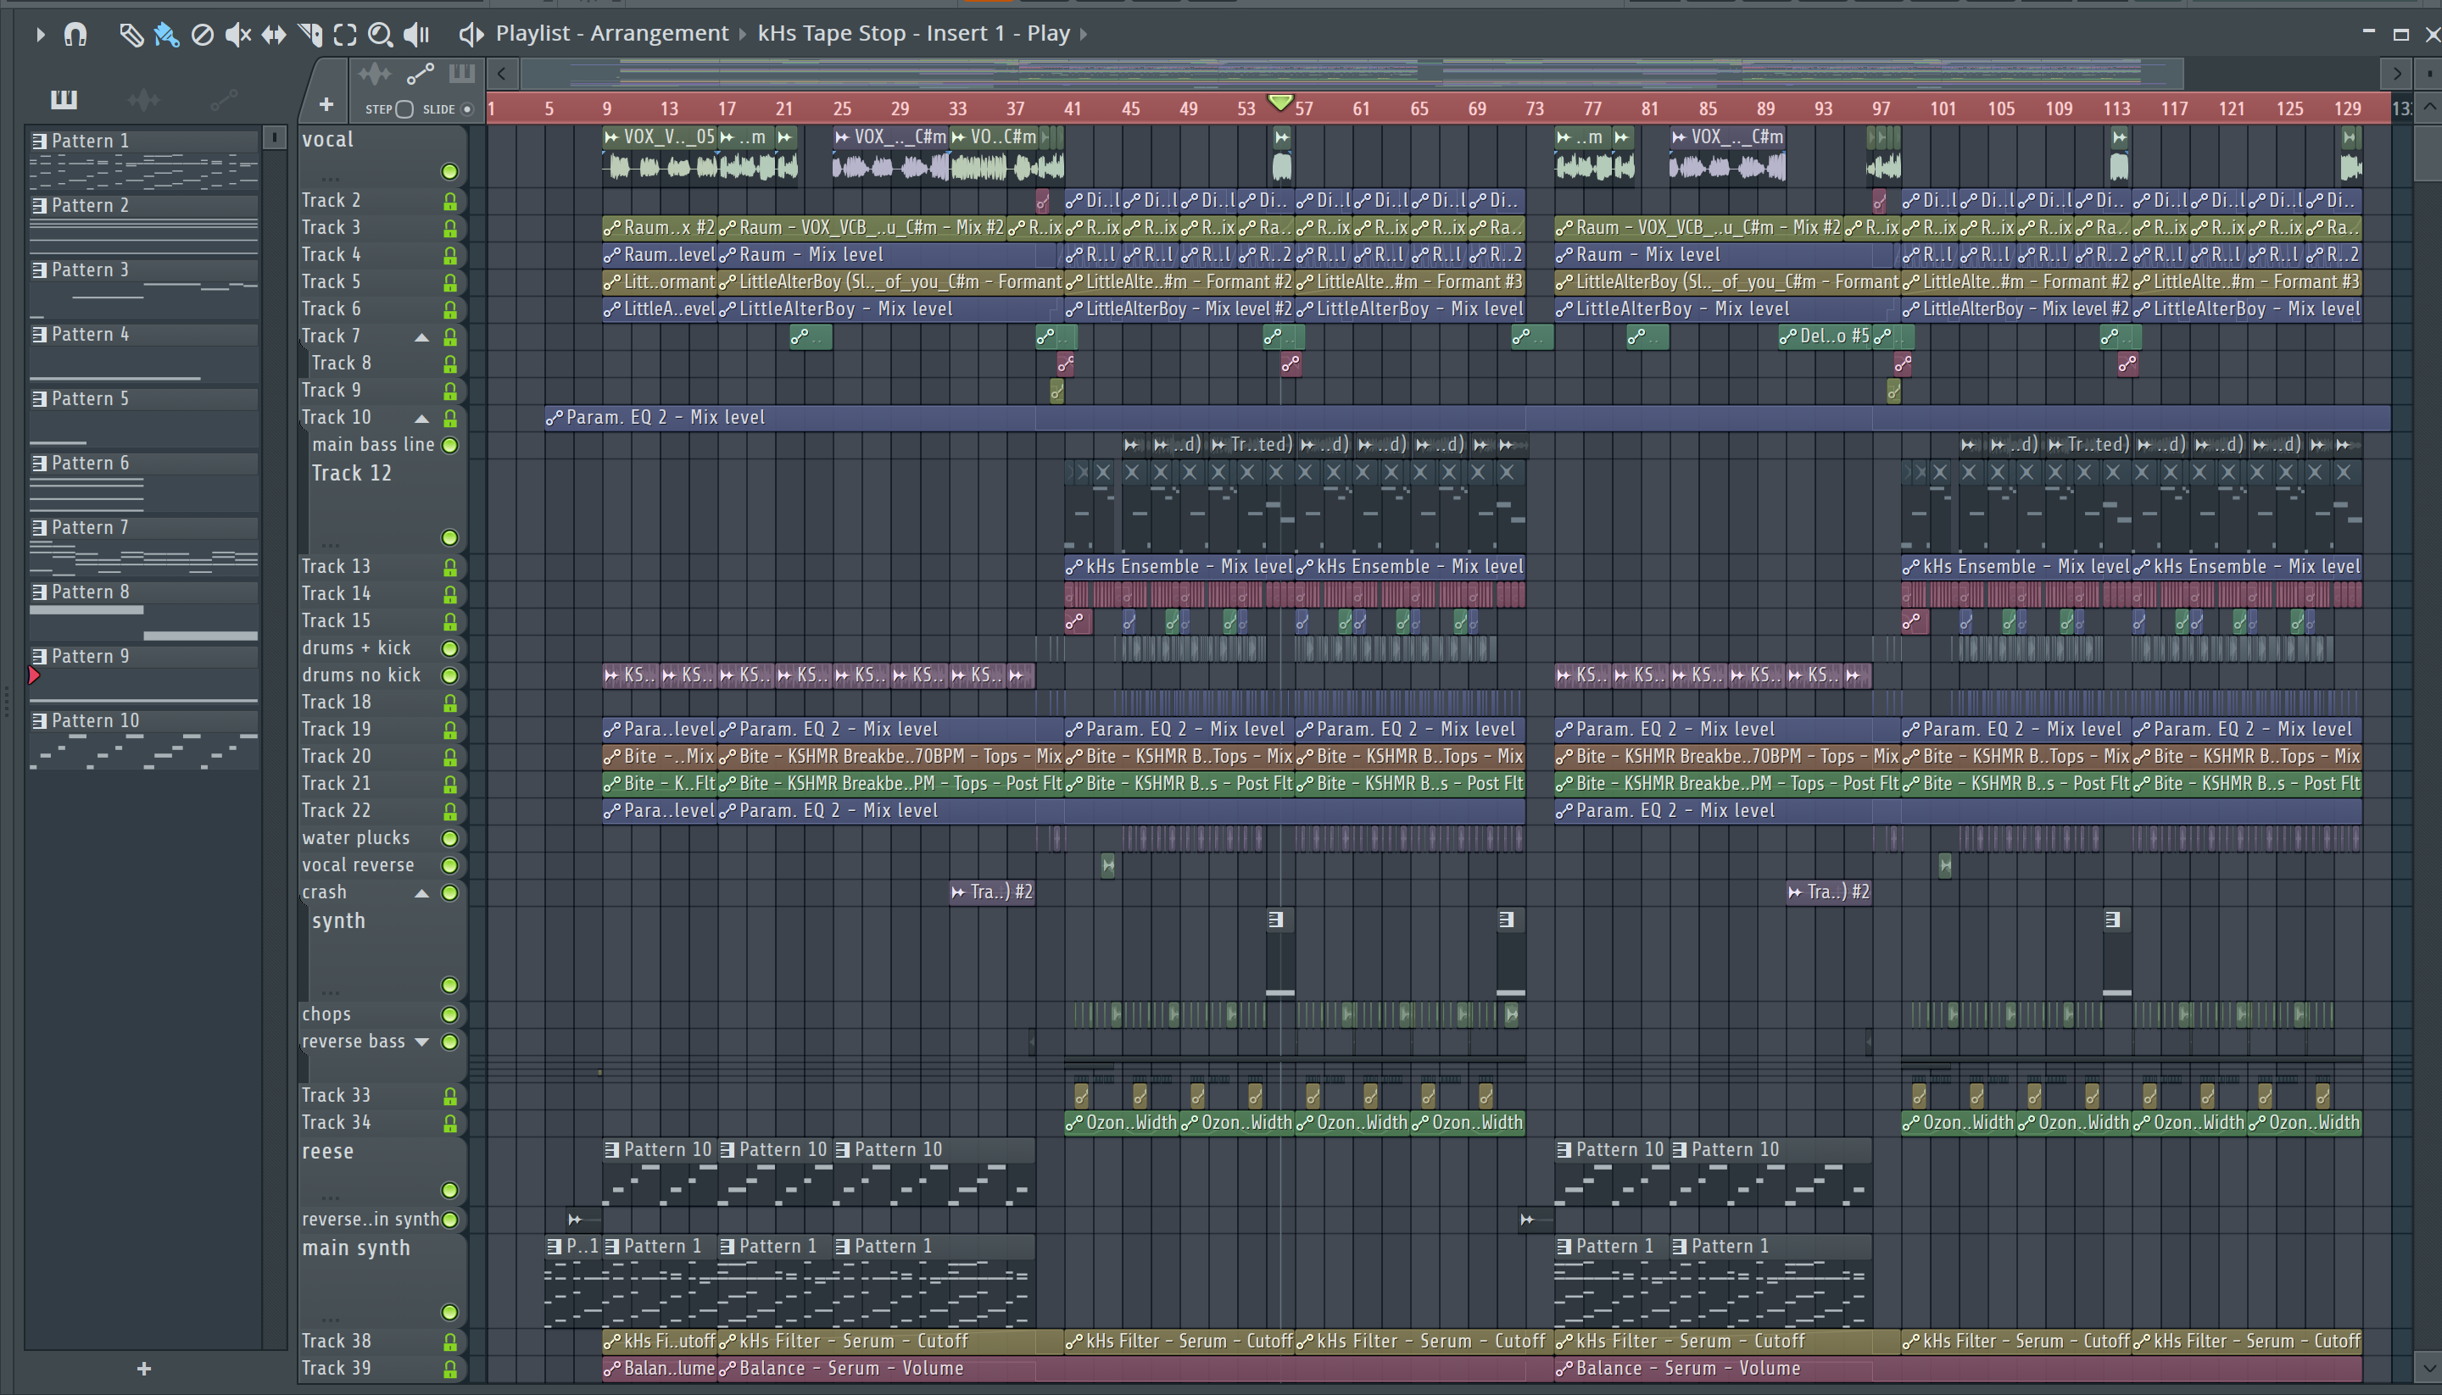2442x1395 pixels.
Task: Select the Paint brush tool
Action: tap(166, 35)
